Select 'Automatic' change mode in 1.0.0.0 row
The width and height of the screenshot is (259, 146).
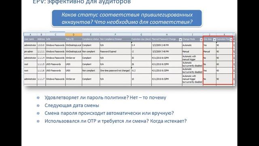point(193,45)
